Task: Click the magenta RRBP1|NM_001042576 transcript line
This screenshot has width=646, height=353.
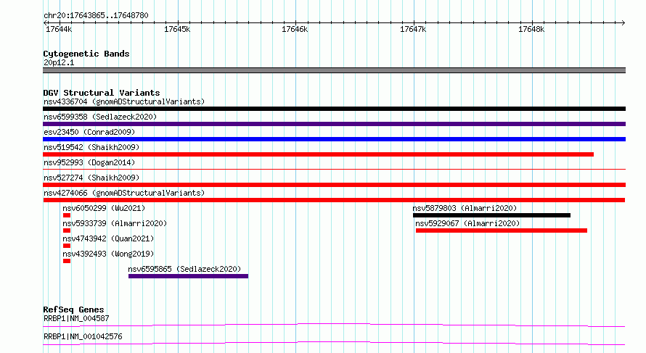Action: click(x=334, y=343)
